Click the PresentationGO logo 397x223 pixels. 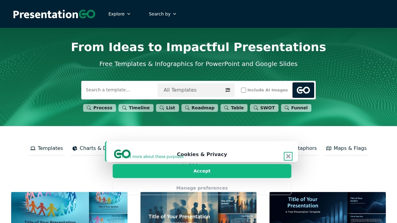pyautogui.click(x=54, y=14)
